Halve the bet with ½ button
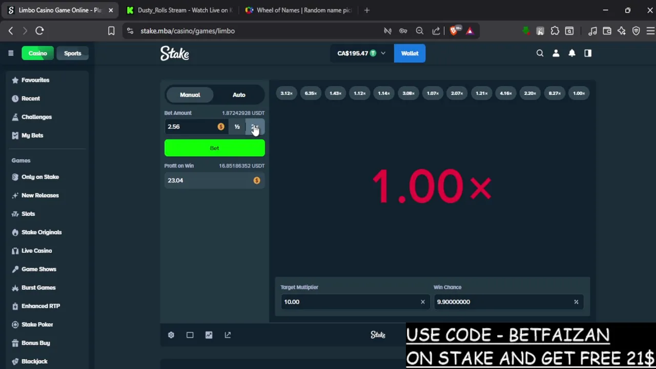Image resolution: width=656 pixels, height=369 pixels. pos(237,127)
